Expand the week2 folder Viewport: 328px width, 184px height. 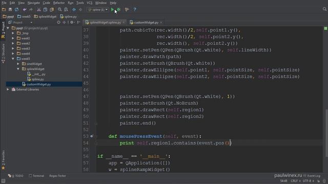pos(13,43)
